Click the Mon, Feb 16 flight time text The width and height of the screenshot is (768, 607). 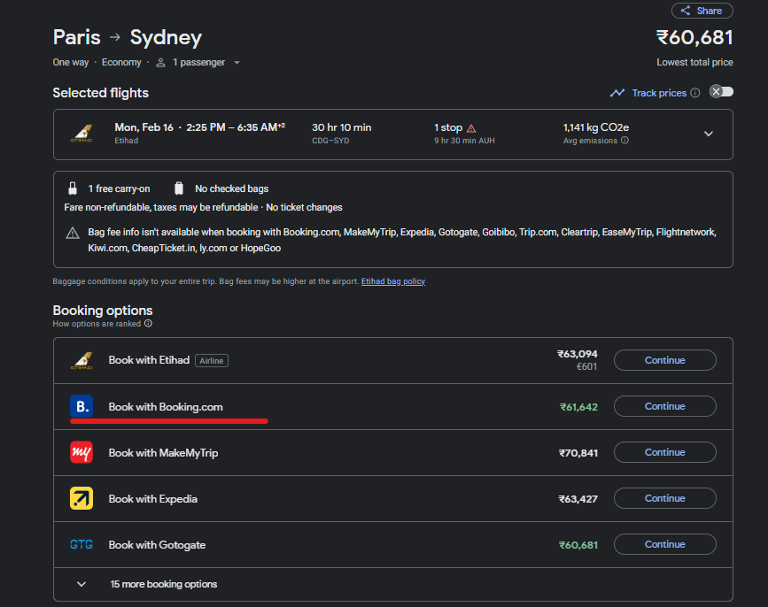tap(200, 127)
